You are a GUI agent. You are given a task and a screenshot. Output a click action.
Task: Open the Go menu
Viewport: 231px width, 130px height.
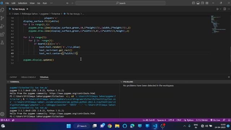pyautogui.click(x=39, y=3)
